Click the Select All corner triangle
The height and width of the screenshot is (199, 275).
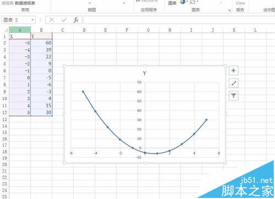(7, 30)
